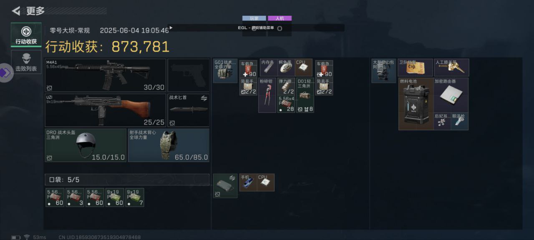Select the 手机 phone item
Screen dimensions: 534x240
tap(248, 182)
